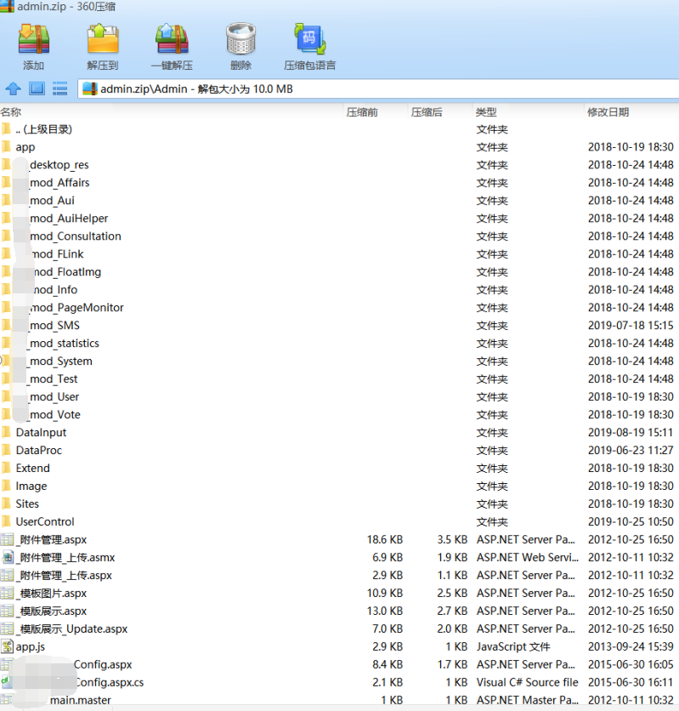The width and height of the screenshot is (679, 711).
Task: Select the desktop_res folder
Action: (59, 165)
